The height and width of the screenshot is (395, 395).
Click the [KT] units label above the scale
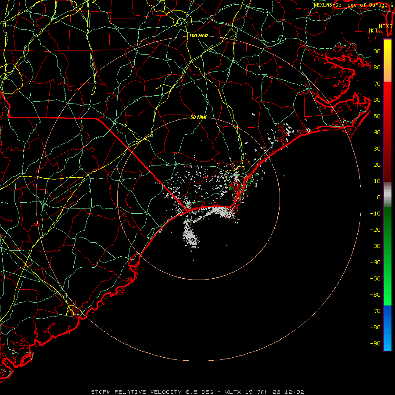375,30
